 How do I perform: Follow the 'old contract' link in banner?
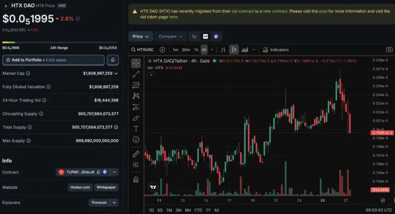(243, 11)
